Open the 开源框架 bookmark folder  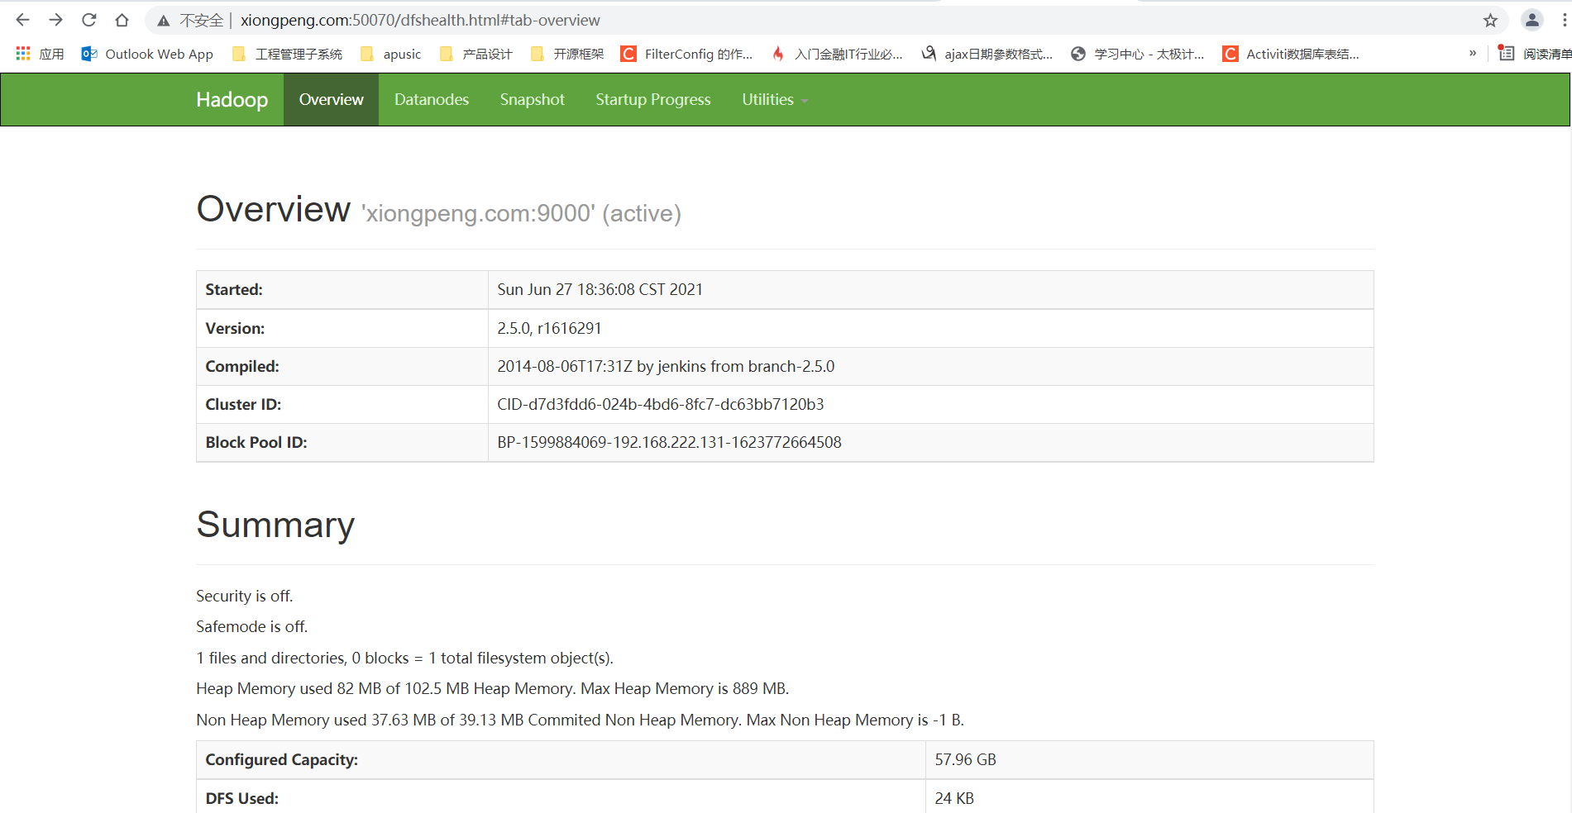[567, 54]
